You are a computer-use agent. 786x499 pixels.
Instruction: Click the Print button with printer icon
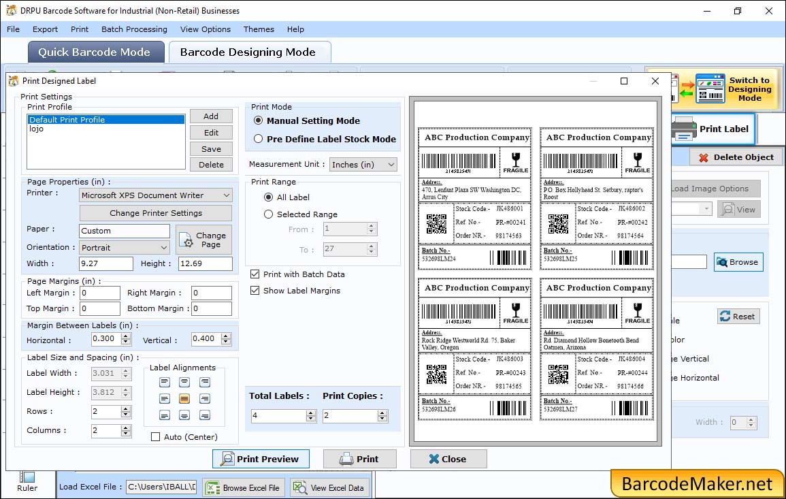coord(359,459)
